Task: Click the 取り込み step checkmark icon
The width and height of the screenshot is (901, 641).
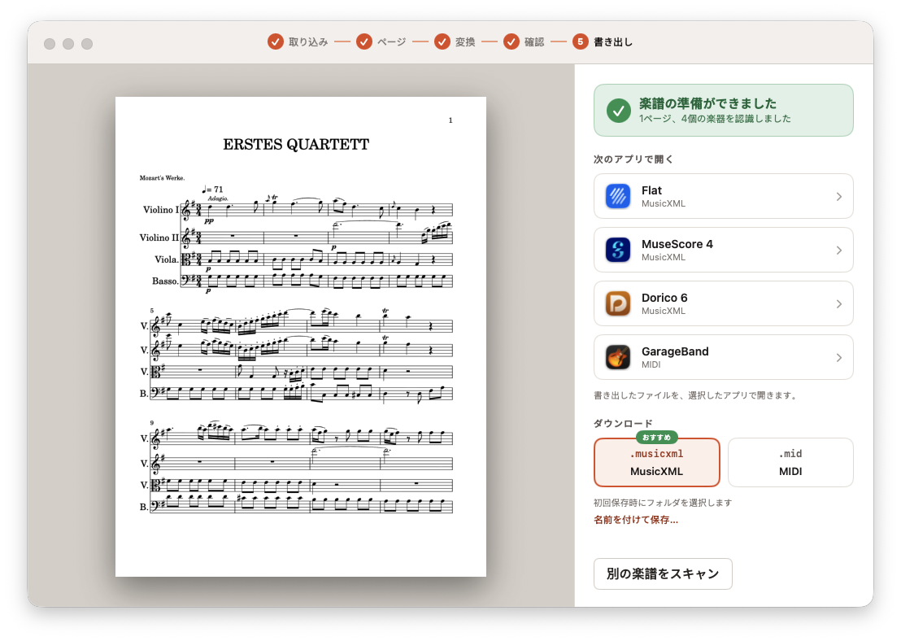Action: [x=275, y=41]
